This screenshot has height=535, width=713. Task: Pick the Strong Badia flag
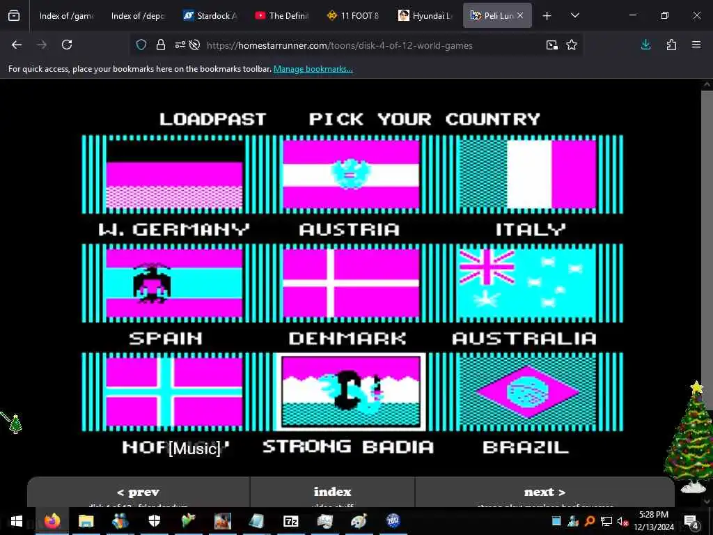pos(351,391)
